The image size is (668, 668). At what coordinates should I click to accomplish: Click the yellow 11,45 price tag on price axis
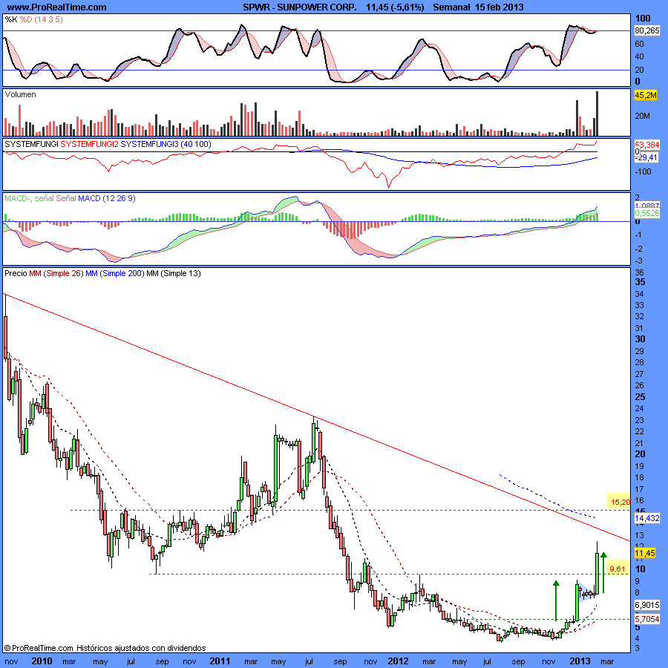645,554
